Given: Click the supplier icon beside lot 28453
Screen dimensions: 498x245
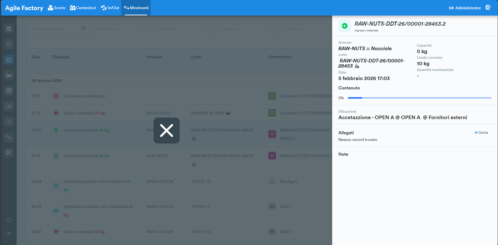Looking at the screenshot, I should coord(357,66).
